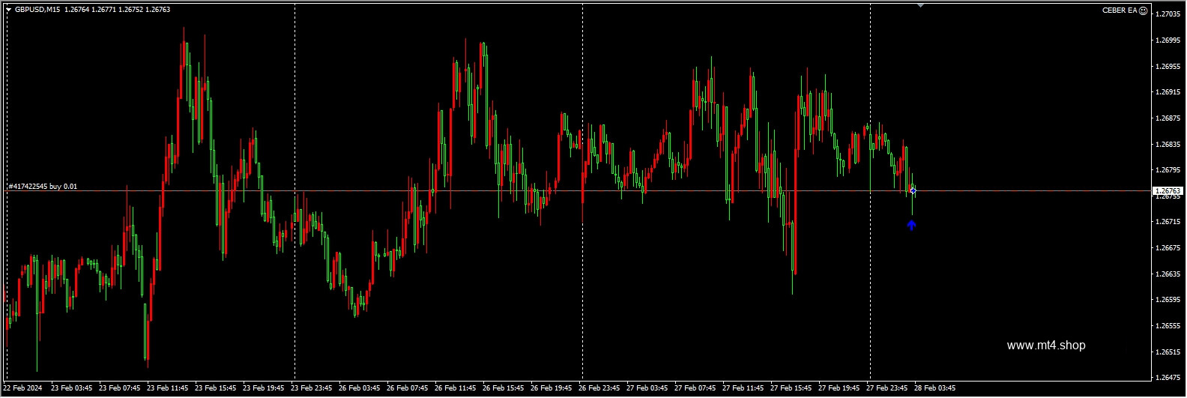Viewport: 1187px width, 398px height.
Task: Click the 26 Feb 07:45 time label
Action: coord(408,388)
